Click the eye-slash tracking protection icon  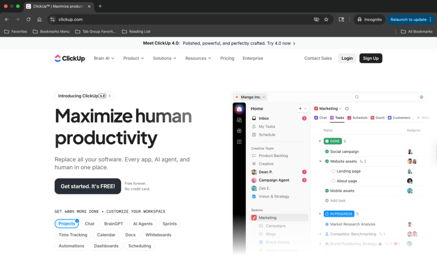point(316,20)
